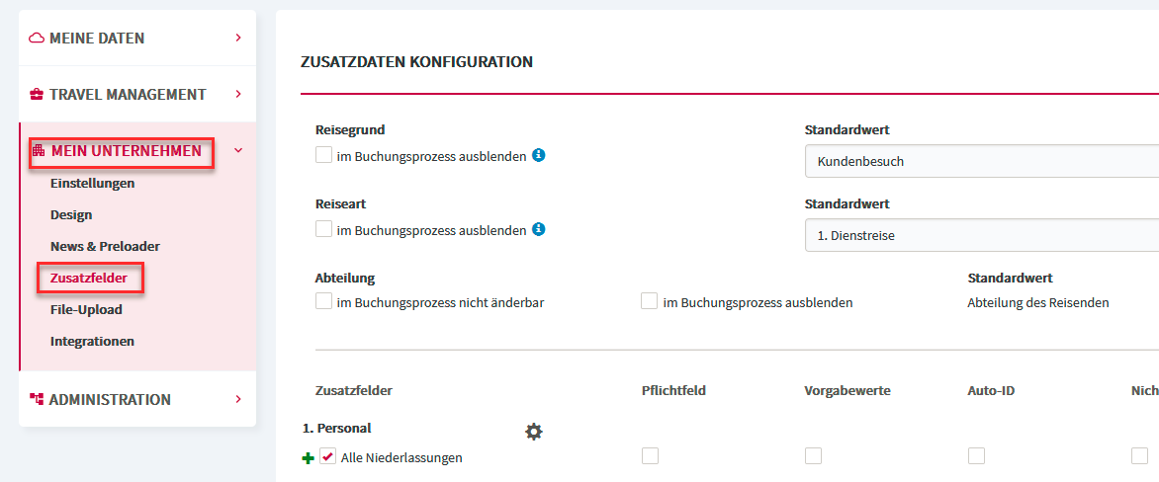Click the green plus next to Alle Niederlassungen
The image size is (1159, 482).
[x=309, y=458]
